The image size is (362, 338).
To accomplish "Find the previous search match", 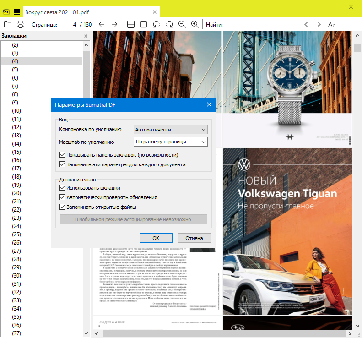I will tap(306, 24).
